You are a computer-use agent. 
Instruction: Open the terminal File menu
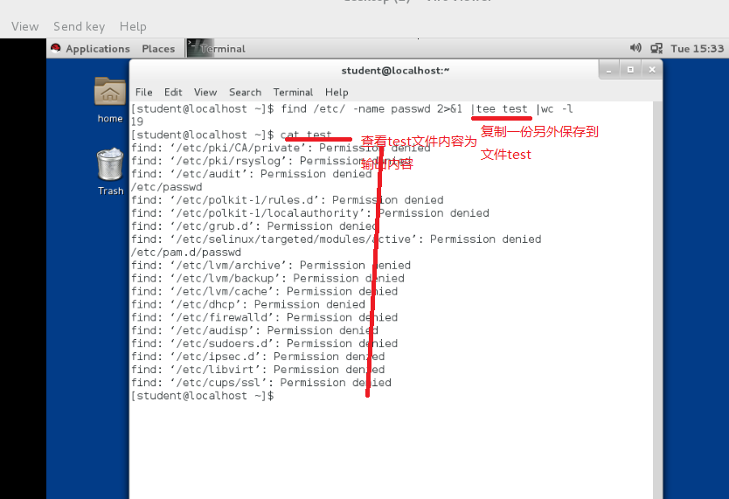click(x=143, y=92)
